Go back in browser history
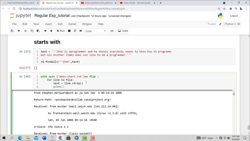Viewport: 250px width, 141px height. [x=4, y=9]
